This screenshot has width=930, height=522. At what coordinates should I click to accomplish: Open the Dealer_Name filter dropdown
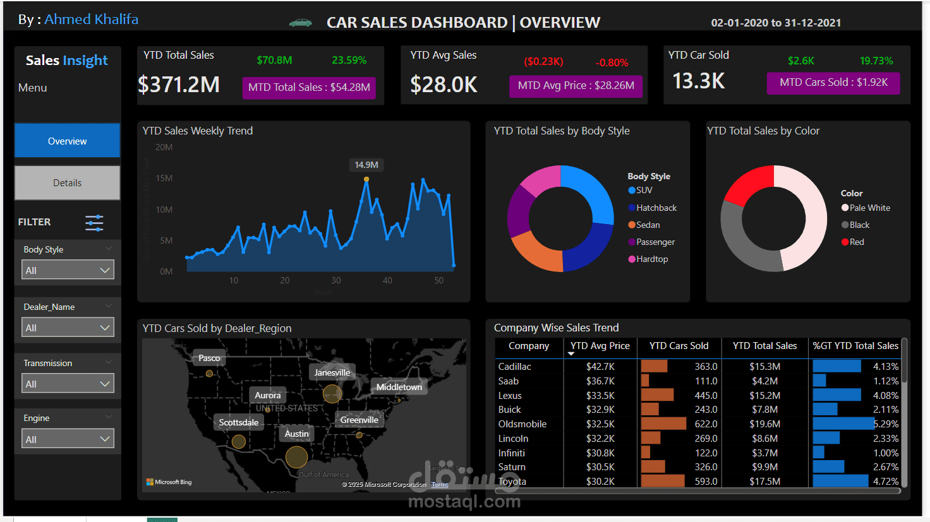pos(67,328)
